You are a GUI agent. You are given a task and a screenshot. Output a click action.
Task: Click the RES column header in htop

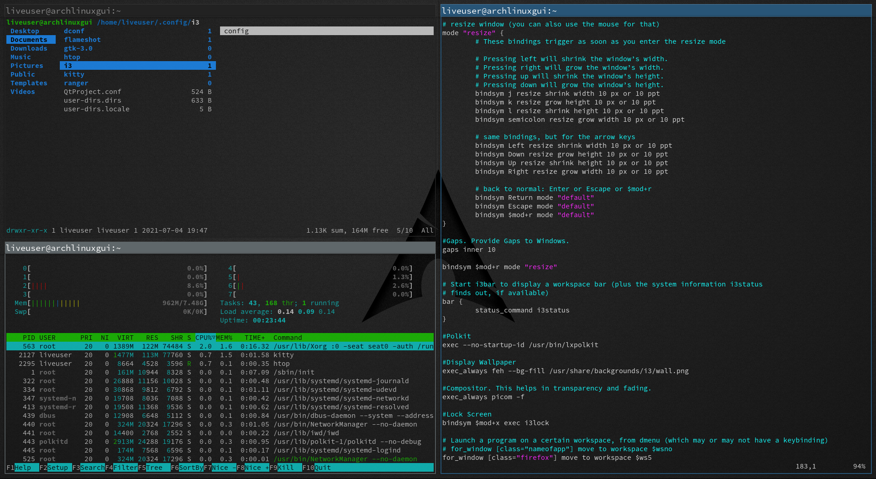(x=152, y=338)
